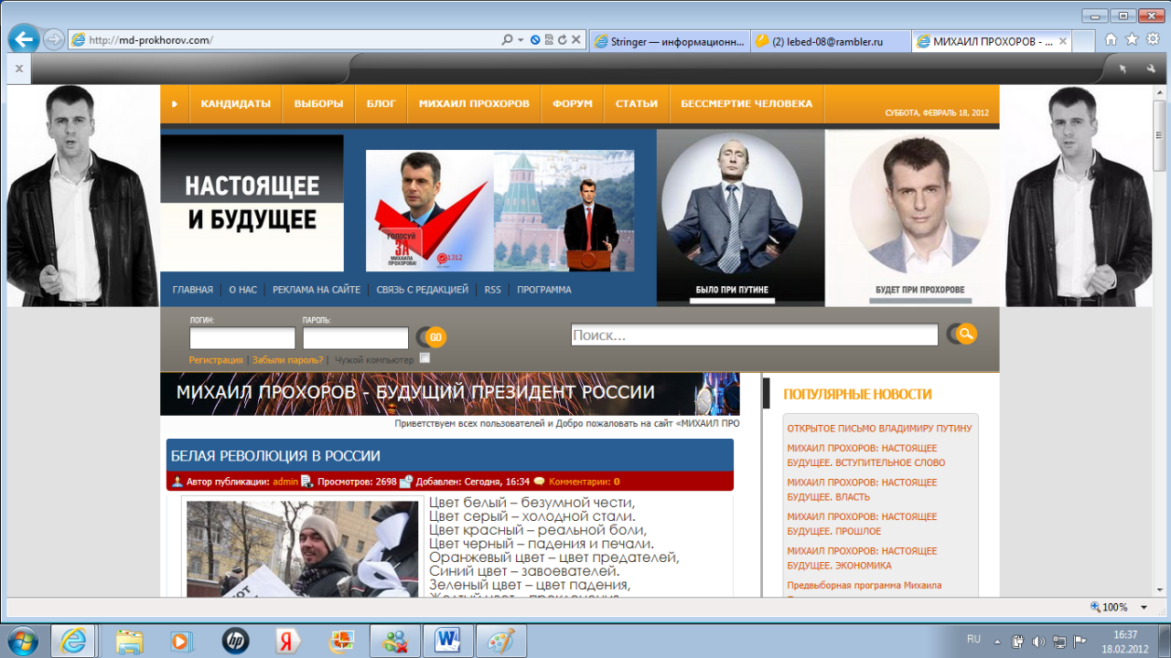1171x658 pixels.
Task: Close the toolbar with its X button
Action: 19,69
